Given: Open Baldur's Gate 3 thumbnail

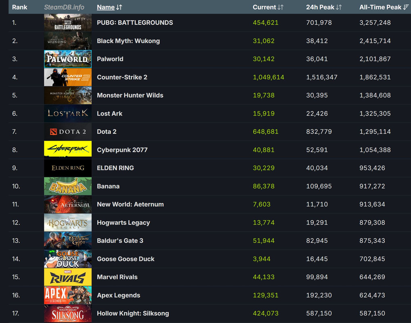Looking at the screenshot, I should click(x=68, y=241).
